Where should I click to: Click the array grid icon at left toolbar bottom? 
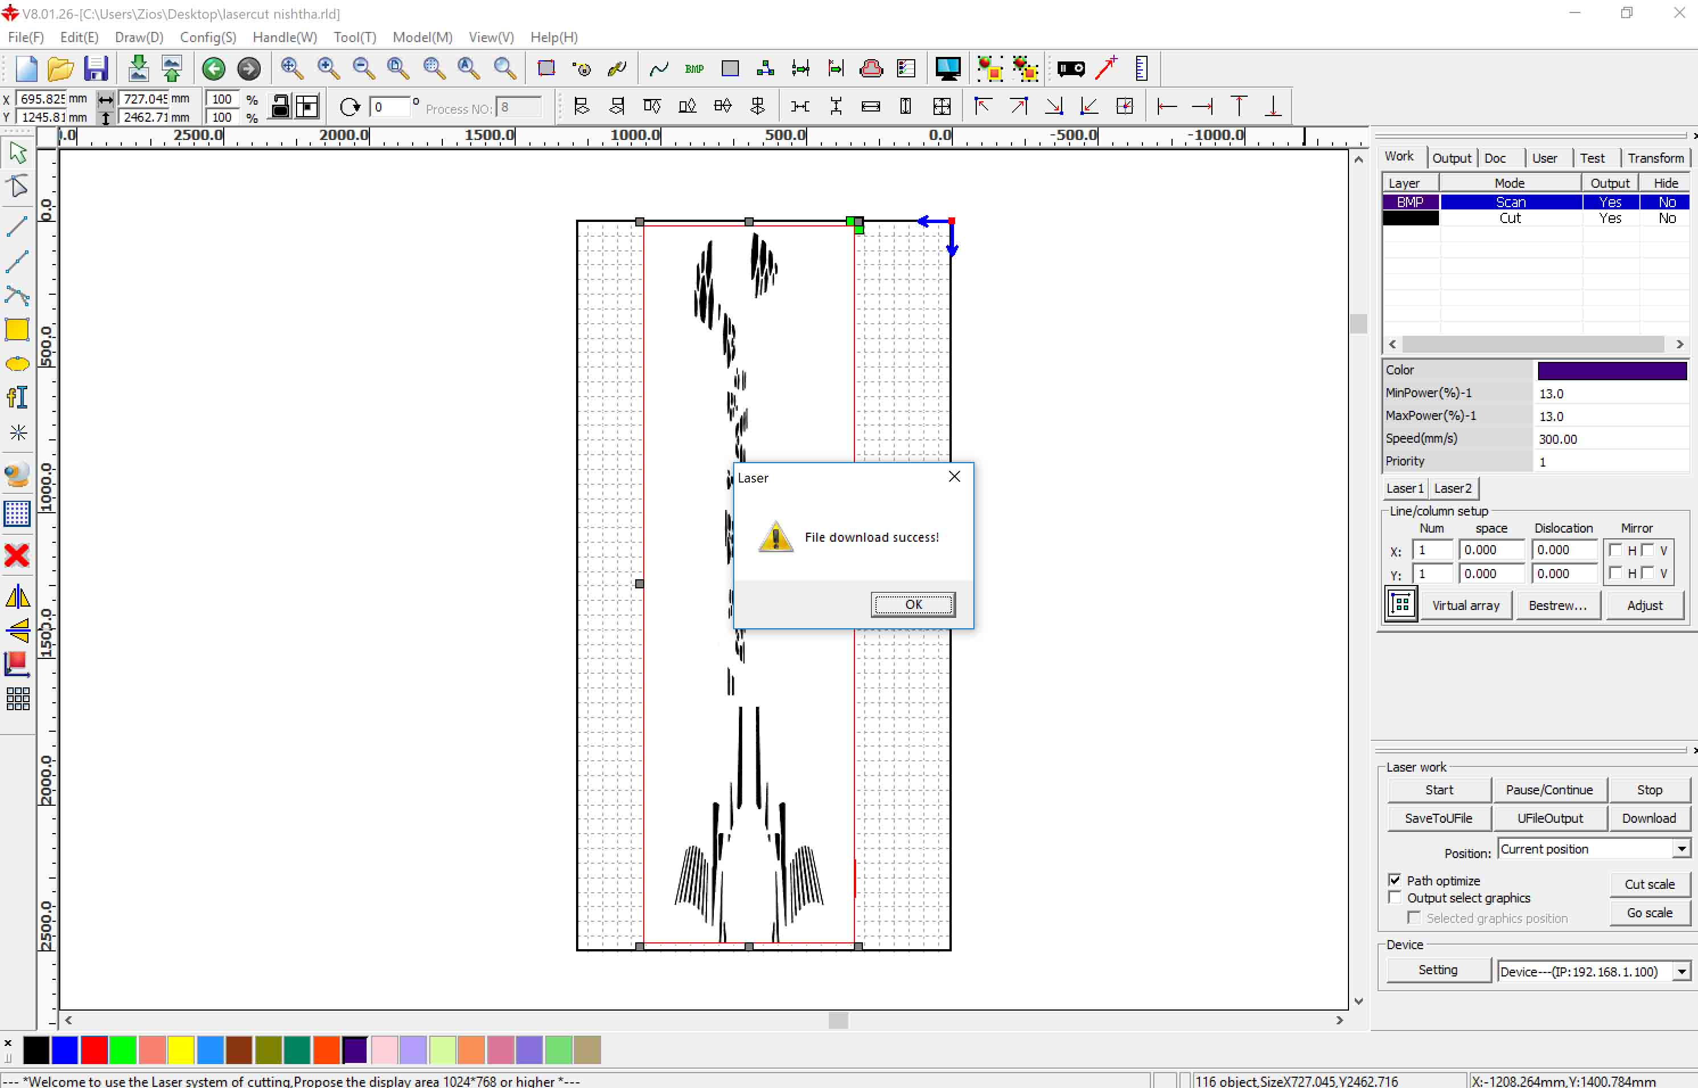(18, 699)
